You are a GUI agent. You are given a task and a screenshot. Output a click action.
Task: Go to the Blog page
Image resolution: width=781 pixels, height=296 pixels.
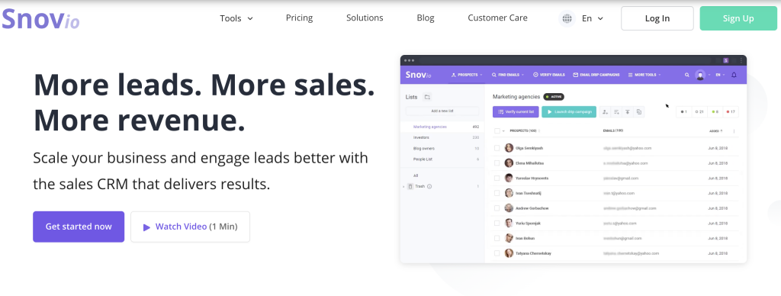point(426,18)
